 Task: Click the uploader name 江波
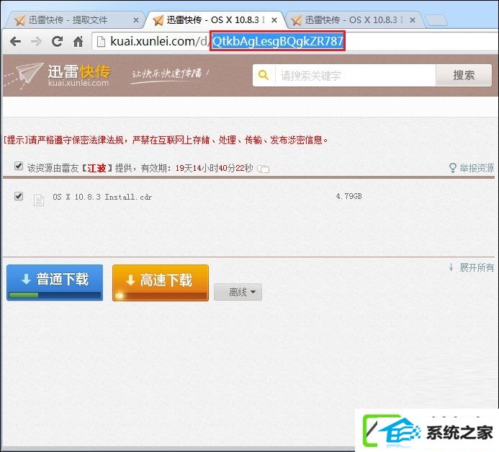click(96, 168)
